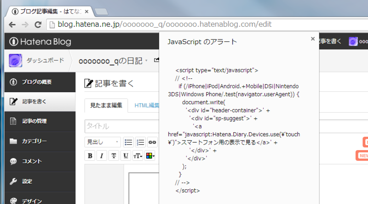Switch to the HTML編集 tab
This screenshot has height=204, width=368.
(147, 105)
